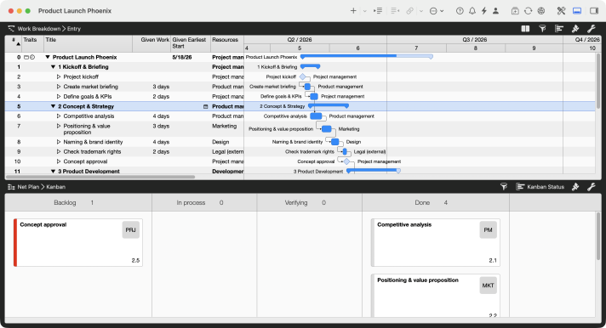The height and width of the screenshot is (328, 606).
Task: Click the clock trait icon in row 0
Action: [32, 57]
